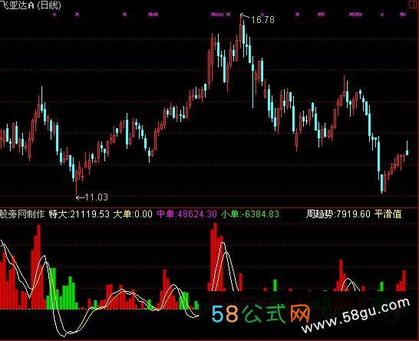
Task: Select the 特大:21119.53 indicator readout
Action: pos(79,214)
